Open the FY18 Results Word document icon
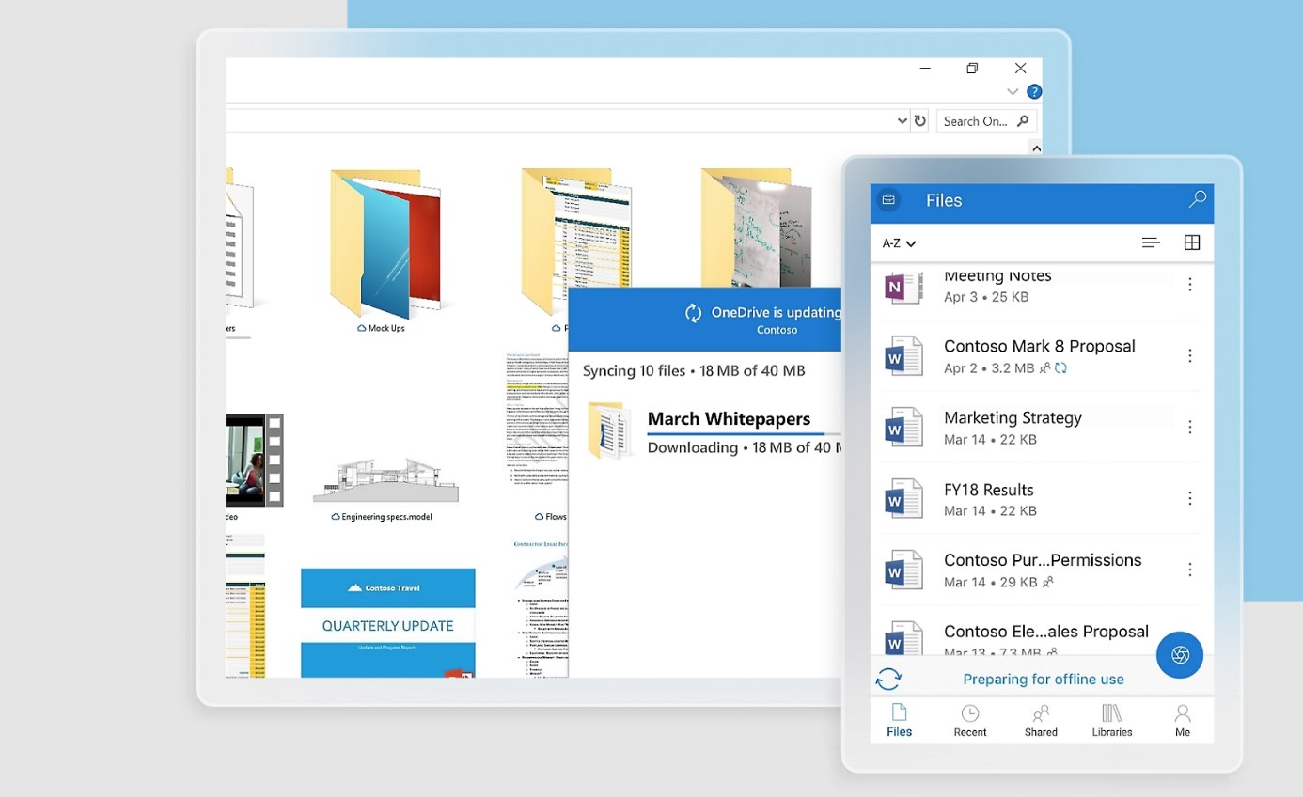This screenshot has width=1303, height=797. click(904, 499)
